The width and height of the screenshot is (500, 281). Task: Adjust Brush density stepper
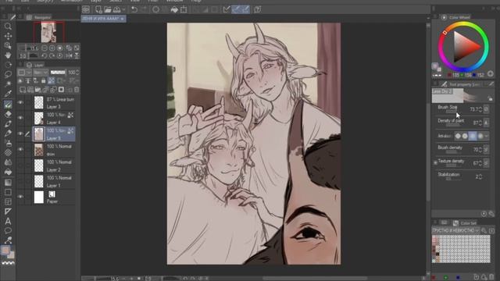(x=480, y=149)
